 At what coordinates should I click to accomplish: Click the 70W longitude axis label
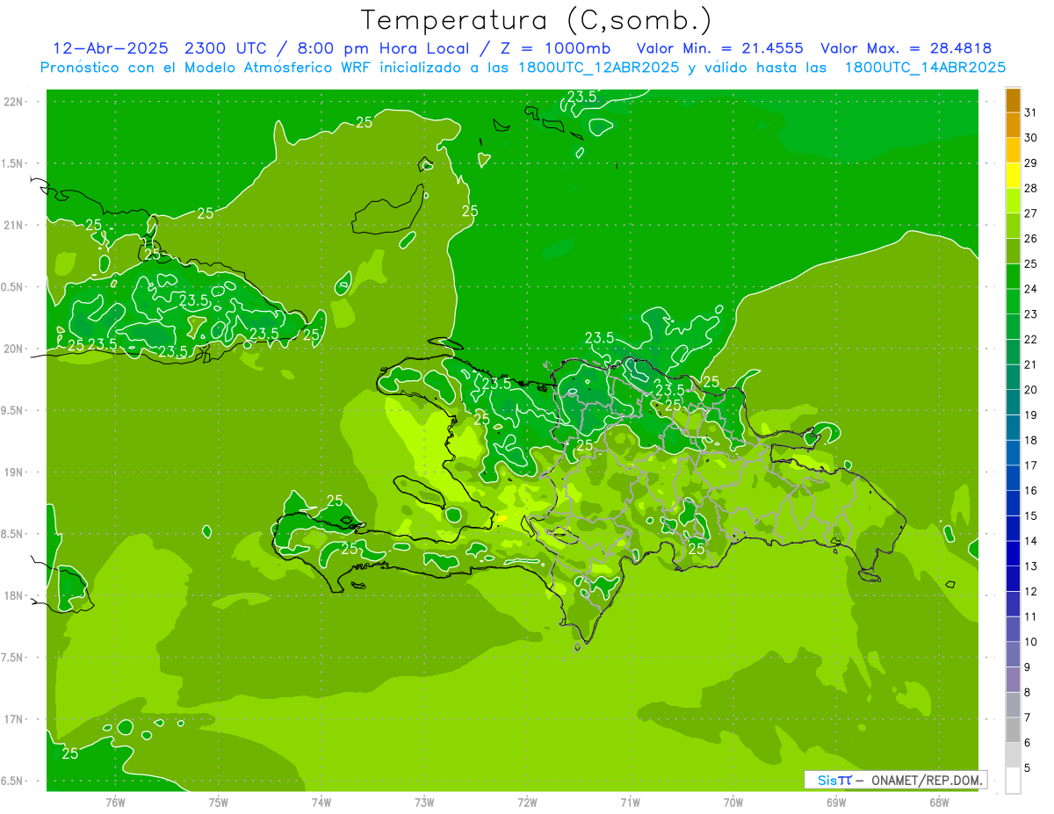click(x=733, y=802)
